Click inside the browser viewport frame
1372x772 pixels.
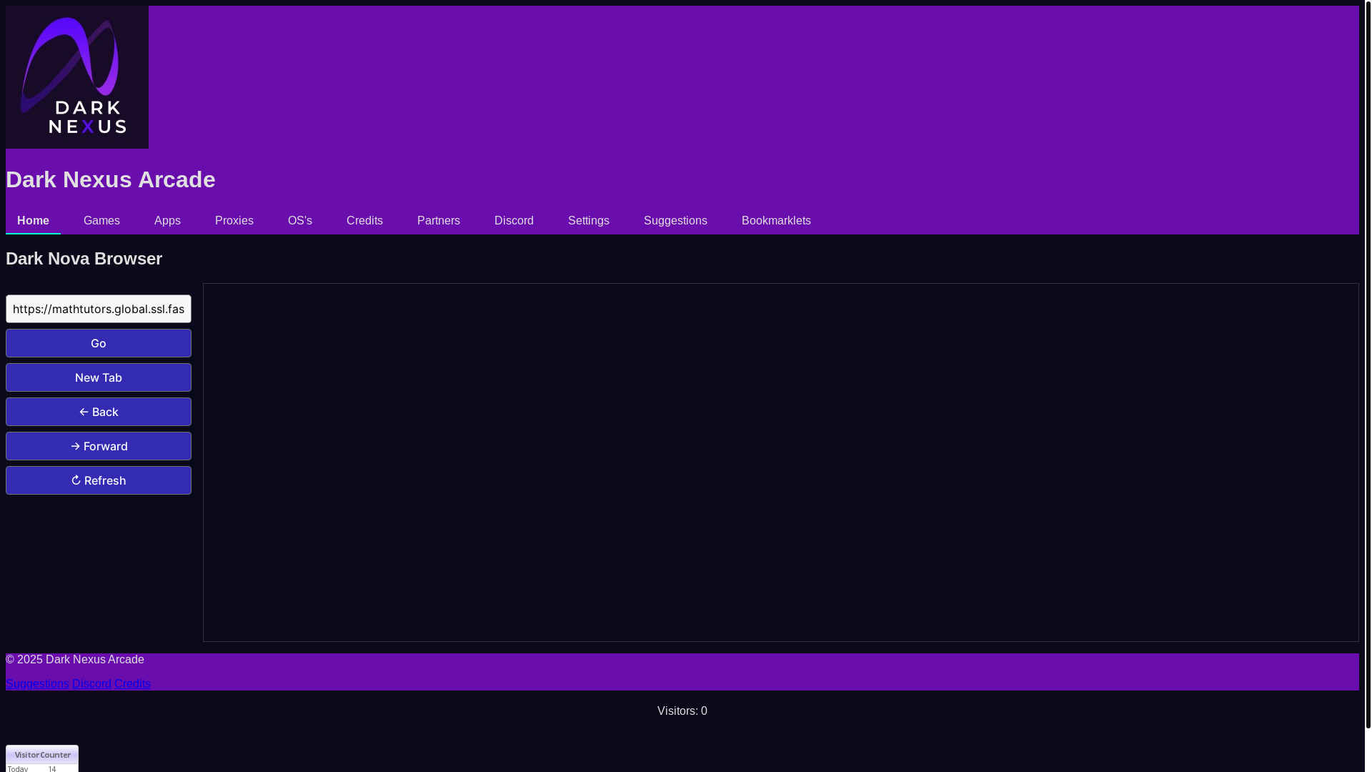(x=781, y=462)
